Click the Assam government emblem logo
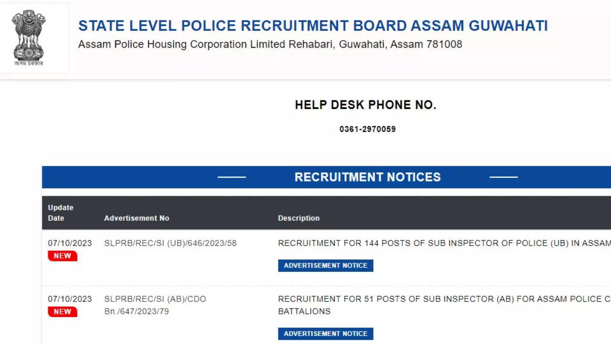This screenshot has height=344, width=611. tap(29, 38)
